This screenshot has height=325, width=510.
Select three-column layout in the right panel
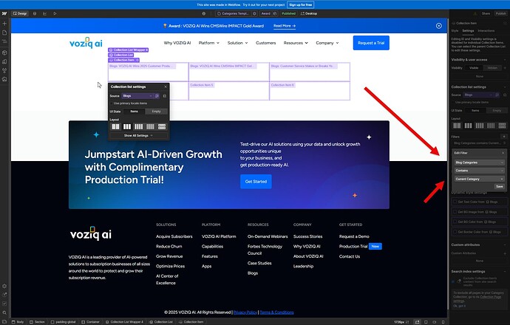pos(468,126)
